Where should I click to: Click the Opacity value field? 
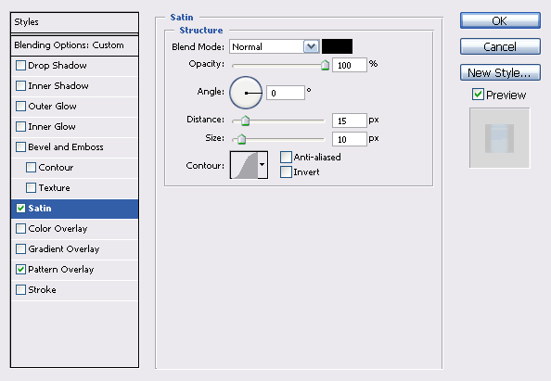click(x=350, y=65)
